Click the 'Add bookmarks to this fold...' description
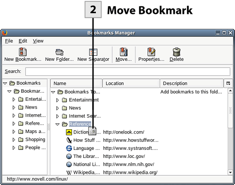Screen dimensions: 235x185 [191, 92]
